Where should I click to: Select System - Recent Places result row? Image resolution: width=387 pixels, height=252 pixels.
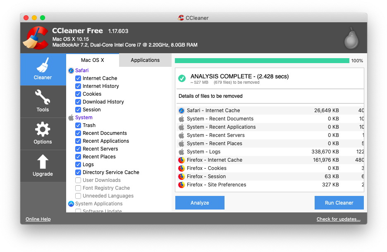click(270, 144)
